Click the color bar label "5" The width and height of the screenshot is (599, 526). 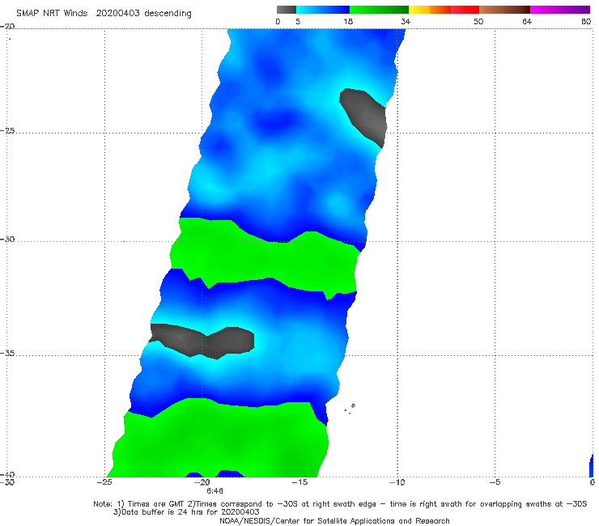pos(298,22)
